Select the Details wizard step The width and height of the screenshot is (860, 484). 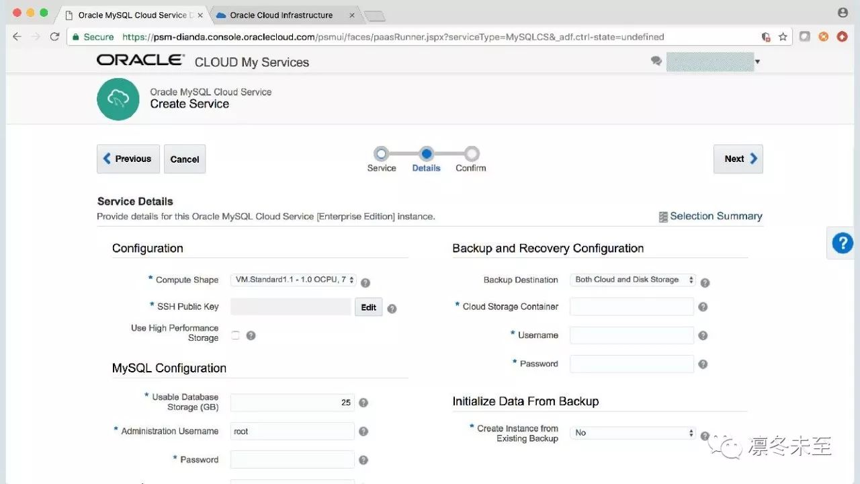[426, 159]
